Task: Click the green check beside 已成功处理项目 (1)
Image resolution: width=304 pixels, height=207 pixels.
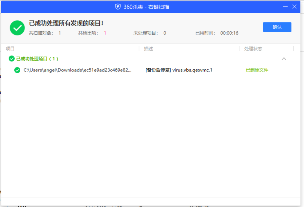Action: pyautogui.click(x=12, y=59)
